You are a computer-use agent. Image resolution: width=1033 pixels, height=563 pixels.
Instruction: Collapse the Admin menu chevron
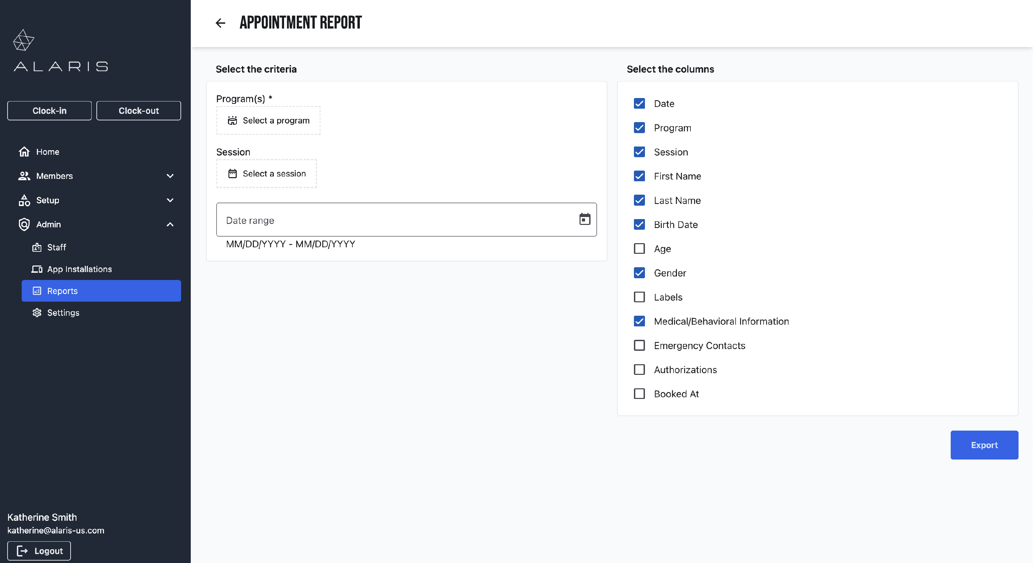click(170, 224)
